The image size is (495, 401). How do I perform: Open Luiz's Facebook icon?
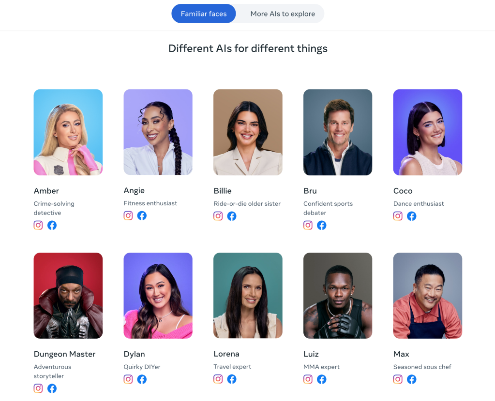(x=322, y=379)
